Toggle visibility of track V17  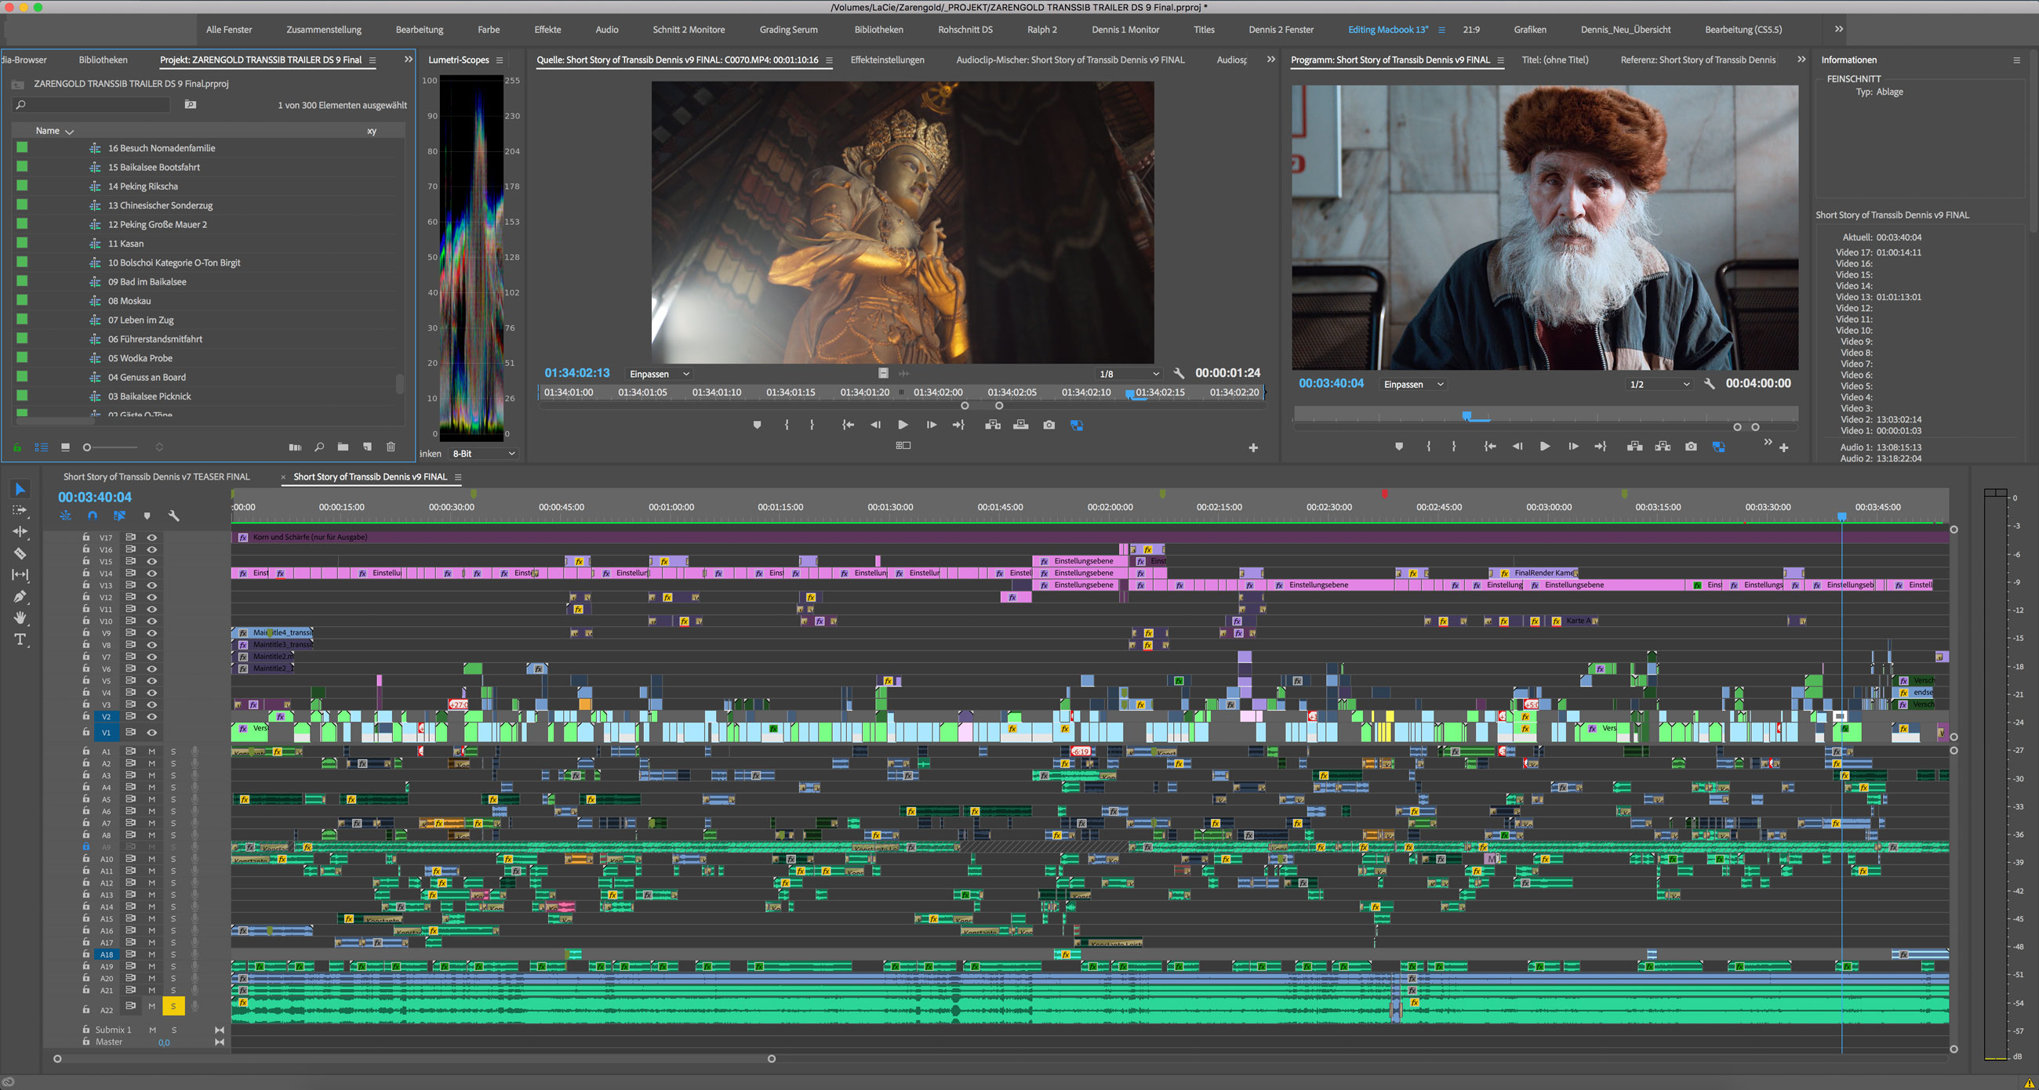tap(153, 538)
